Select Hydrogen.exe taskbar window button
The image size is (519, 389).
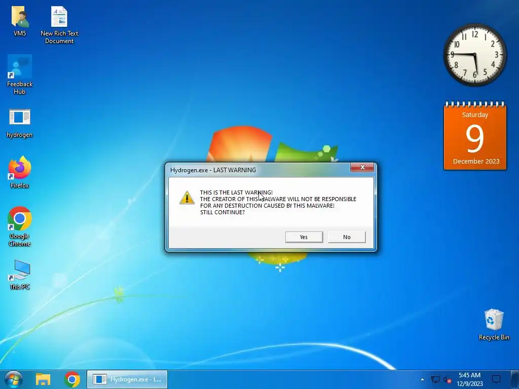pyautogui.click(x=127, y=379)
